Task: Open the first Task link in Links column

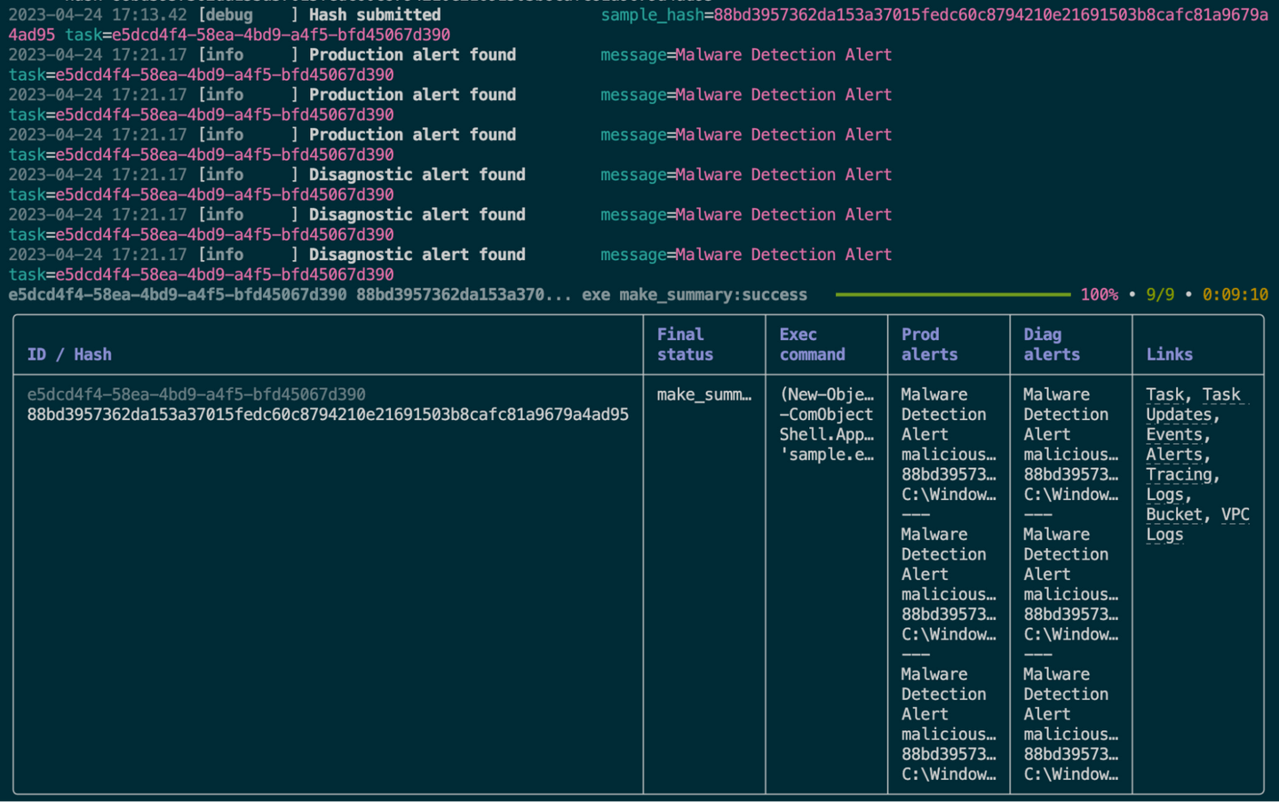Action: point(1164,394)
